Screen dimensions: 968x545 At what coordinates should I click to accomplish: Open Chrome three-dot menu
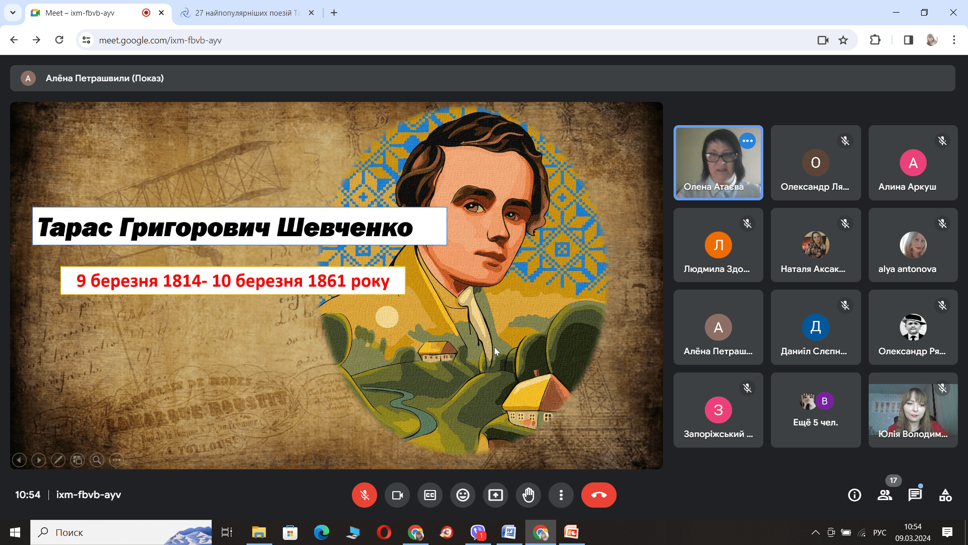pyautogui.click(x=954, y=40)
